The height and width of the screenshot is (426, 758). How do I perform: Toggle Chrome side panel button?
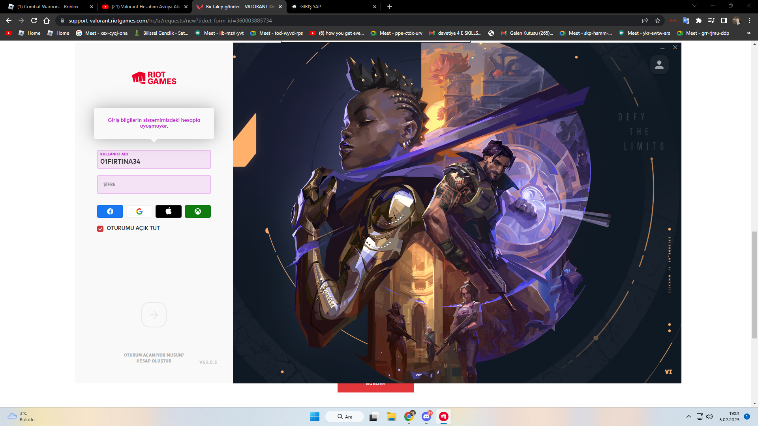724,21
